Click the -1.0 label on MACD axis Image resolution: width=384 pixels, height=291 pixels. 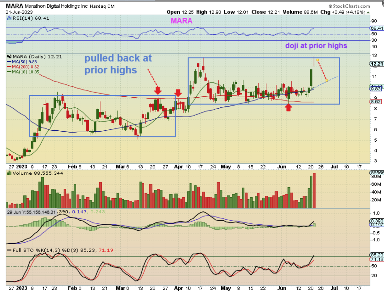[x=375, y=240]
